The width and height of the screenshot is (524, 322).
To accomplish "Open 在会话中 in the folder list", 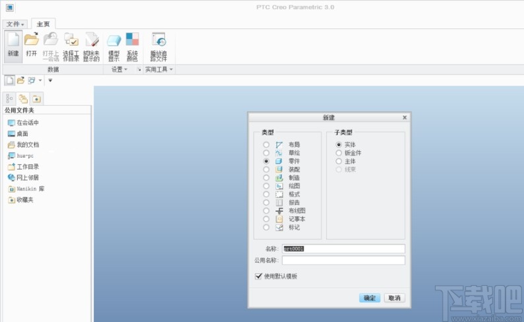I will (23, 123).
